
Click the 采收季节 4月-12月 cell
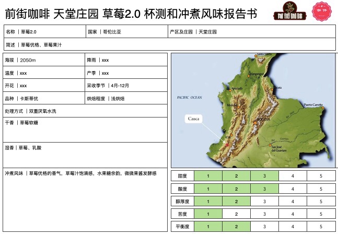pyautogui.click(x=126, y=86)
